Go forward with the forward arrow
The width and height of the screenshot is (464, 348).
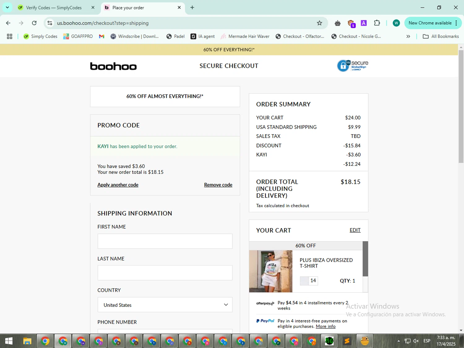click(x=21, y=23)
